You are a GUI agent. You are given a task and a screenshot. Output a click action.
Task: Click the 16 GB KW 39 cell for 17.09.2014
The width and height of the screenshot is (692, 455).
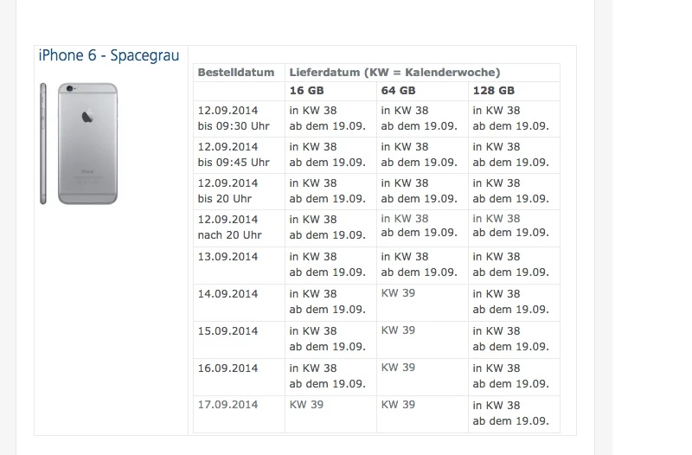[x=330, y=414]
